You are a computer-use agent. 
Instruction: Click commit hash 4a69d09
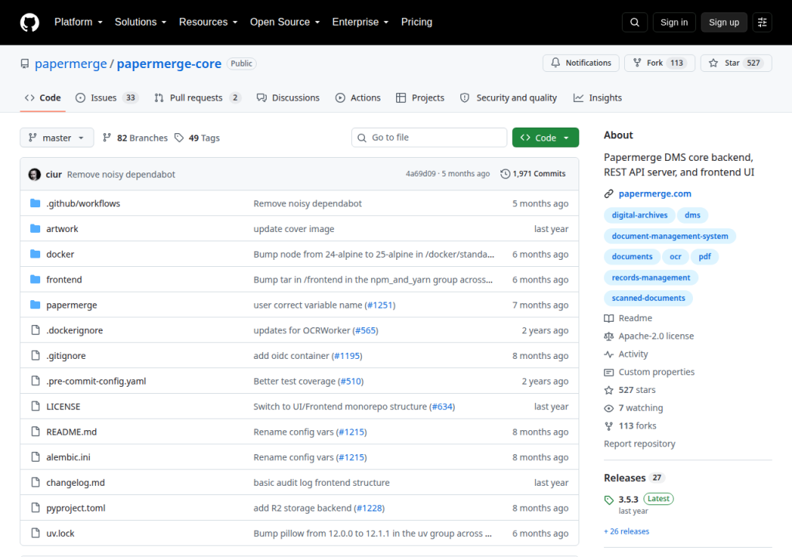420,174
